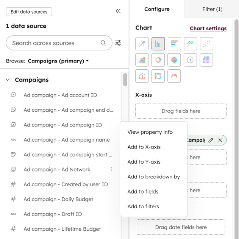Select the scatter plot chart type
Image resolution: width=239 pixels, height=239 pixels.
pyautogui.click(x=206, y=44)
